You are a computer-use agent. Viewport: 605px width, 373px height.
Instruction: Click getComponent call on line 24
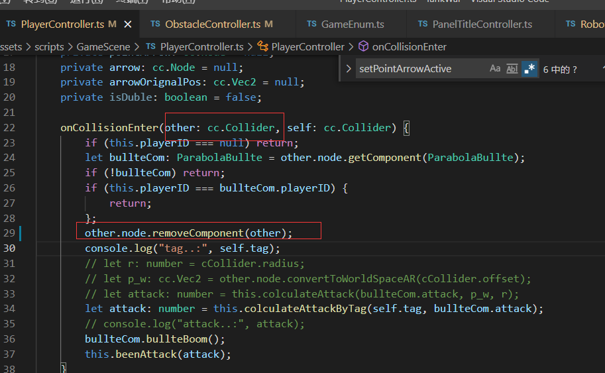384,158
